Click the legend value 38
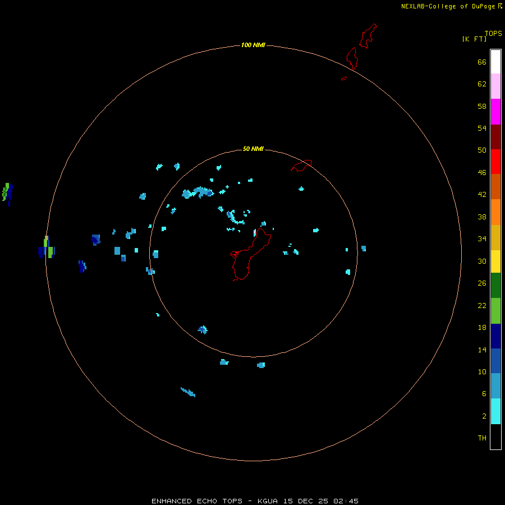The image size is (505, 505). click(x=482, y=217)
